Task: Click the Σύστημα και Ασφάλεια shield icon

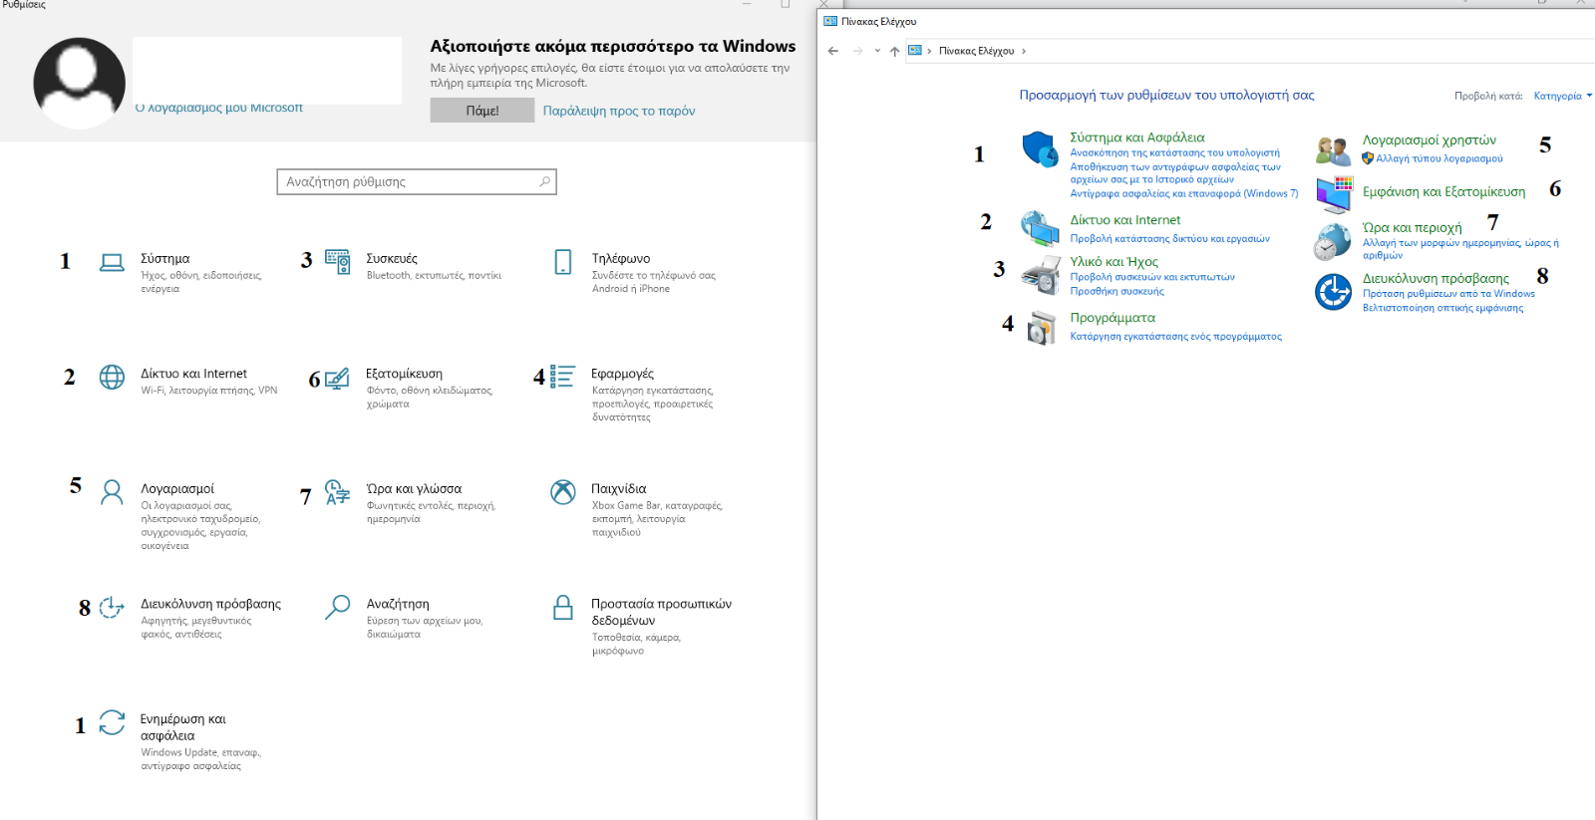Action: (1040, 149)
